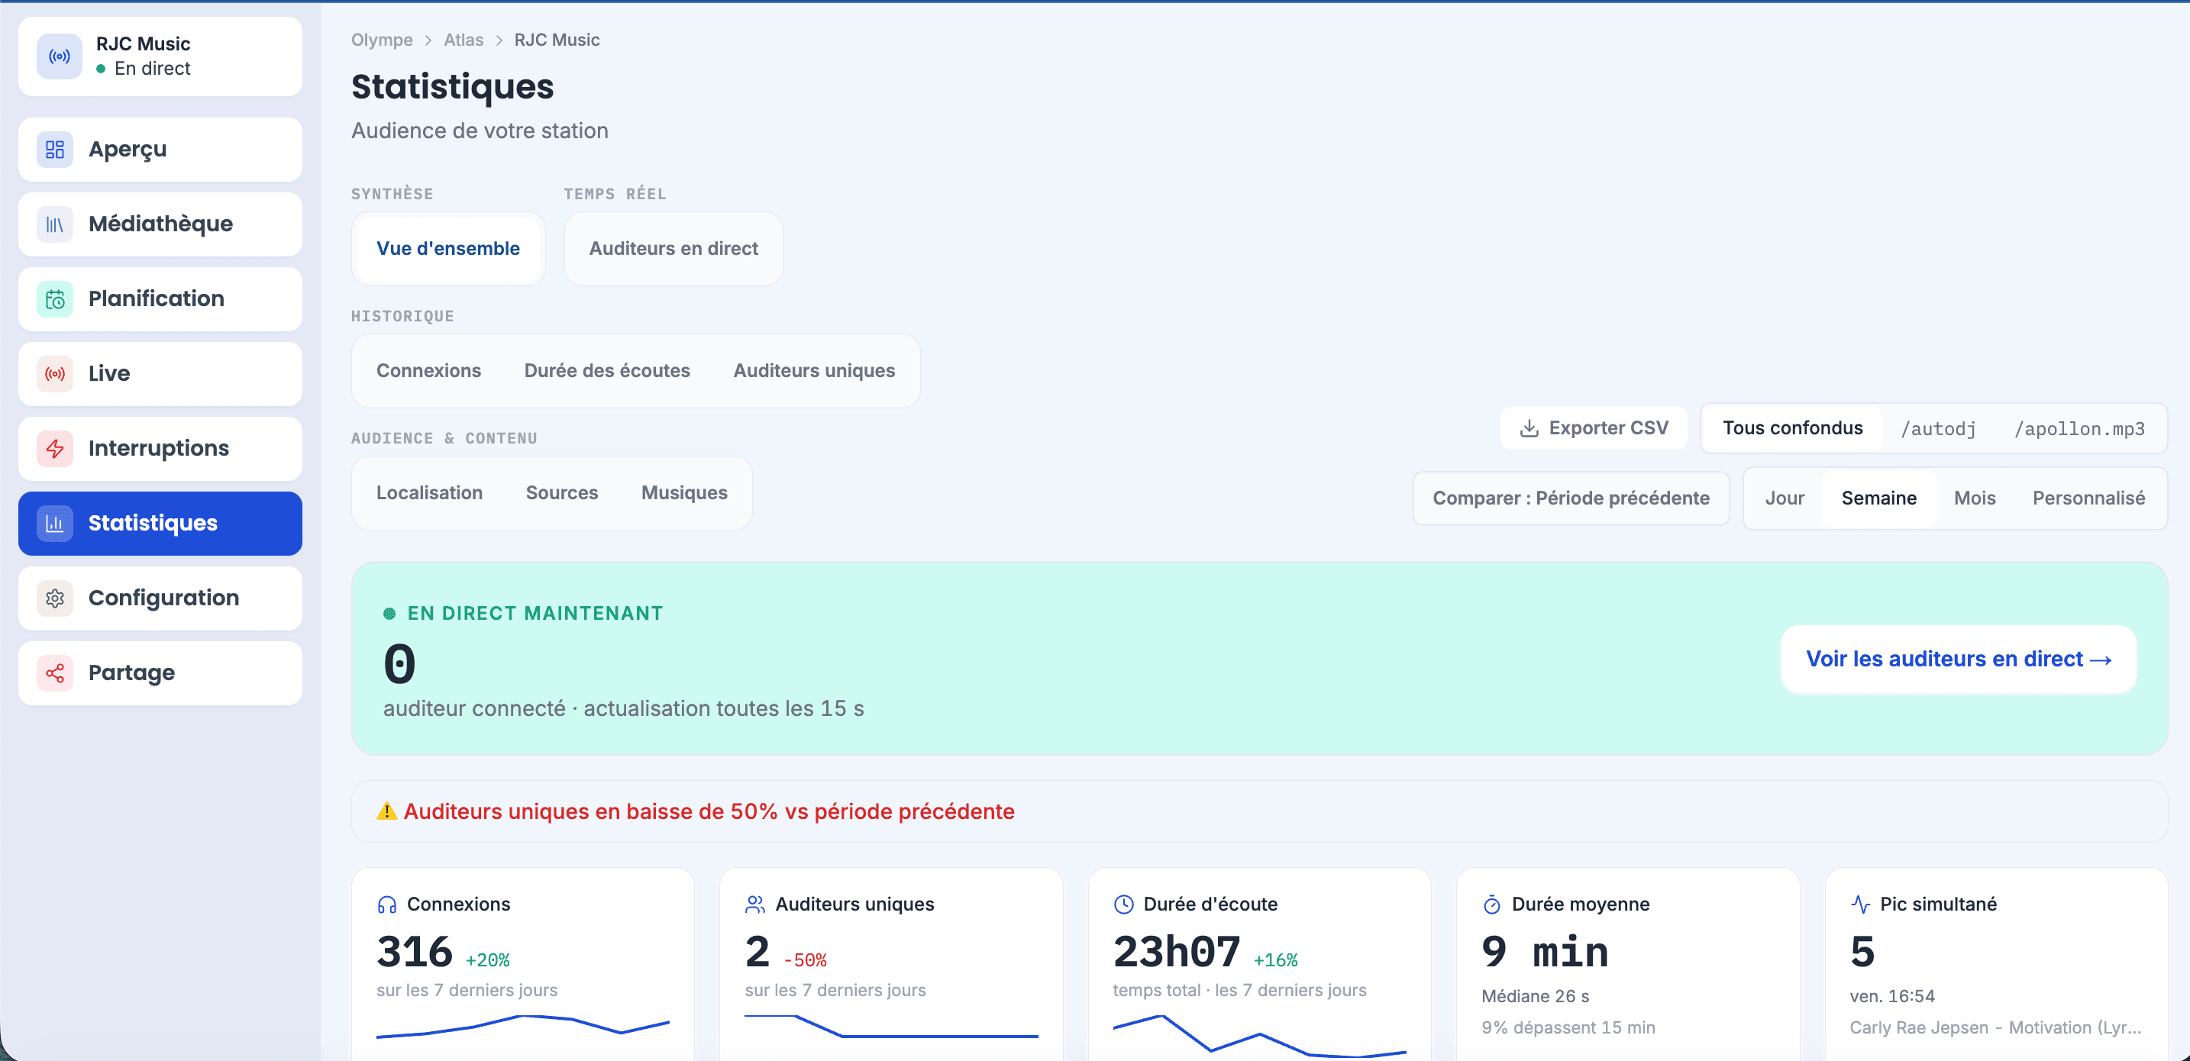Go to Atlas in the breadcrumb
This screenshot has width=2190, height=1061.
(x=464, y=40)
